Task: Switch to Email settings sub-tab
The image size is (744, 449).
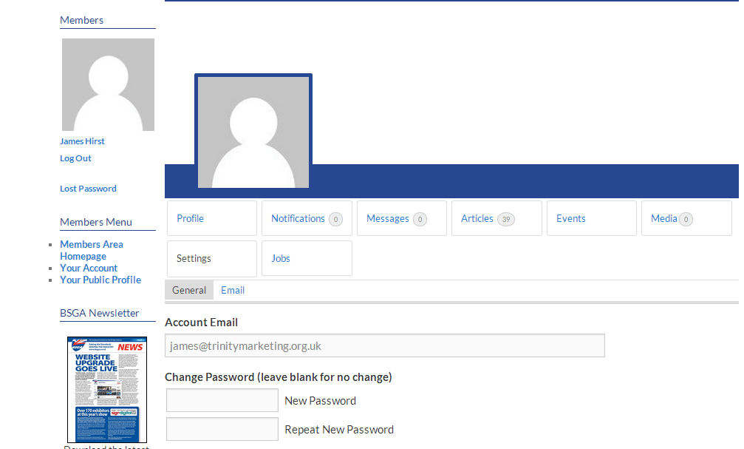Action: pyautogui.click(x=233, y=290)
